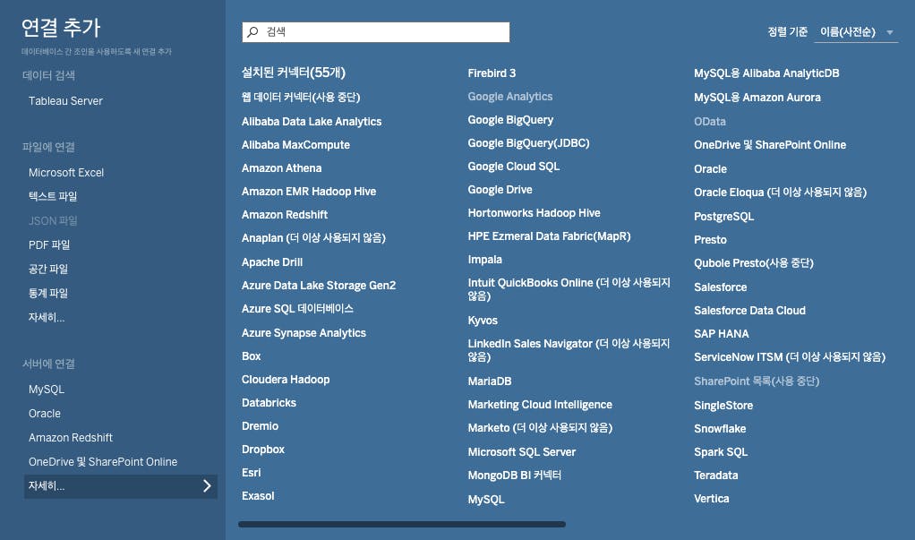Select Azure Data Lake Storage Gen2

(319, 286)
